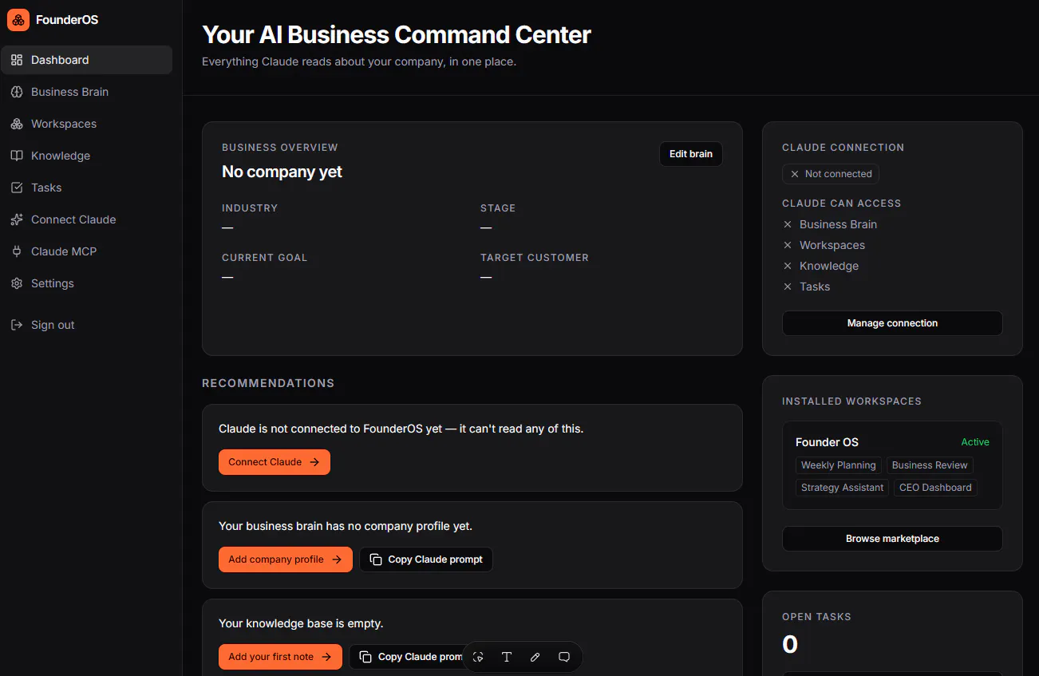Click Workspaces under Claude Can Access

click(x=832, y=245)
